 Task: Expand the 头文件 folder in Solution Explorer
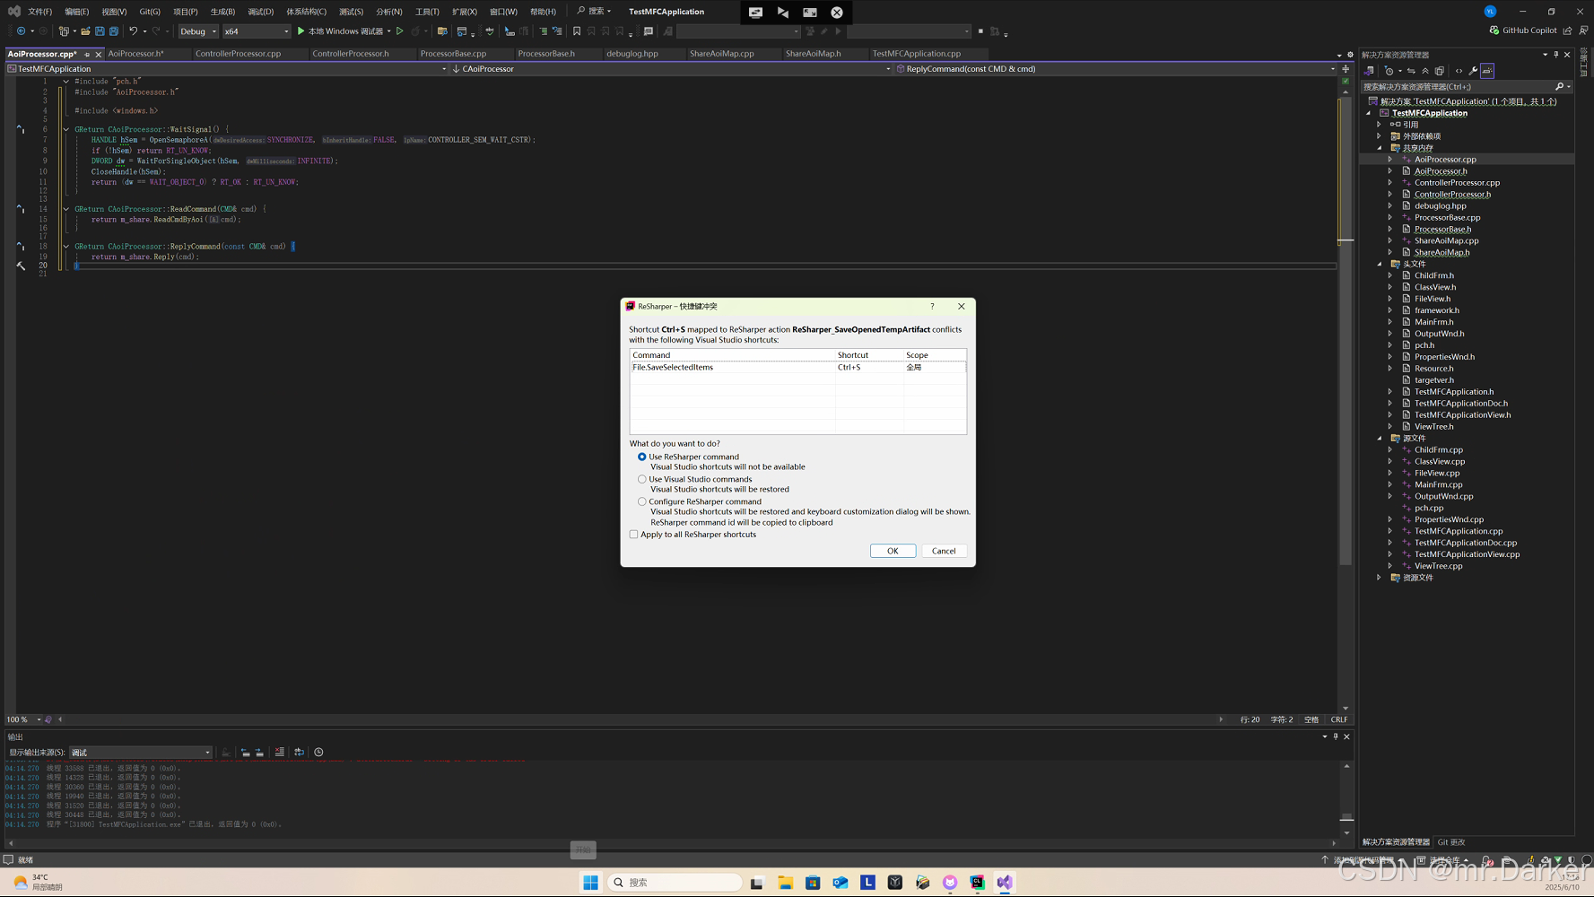pos(1379,264)
